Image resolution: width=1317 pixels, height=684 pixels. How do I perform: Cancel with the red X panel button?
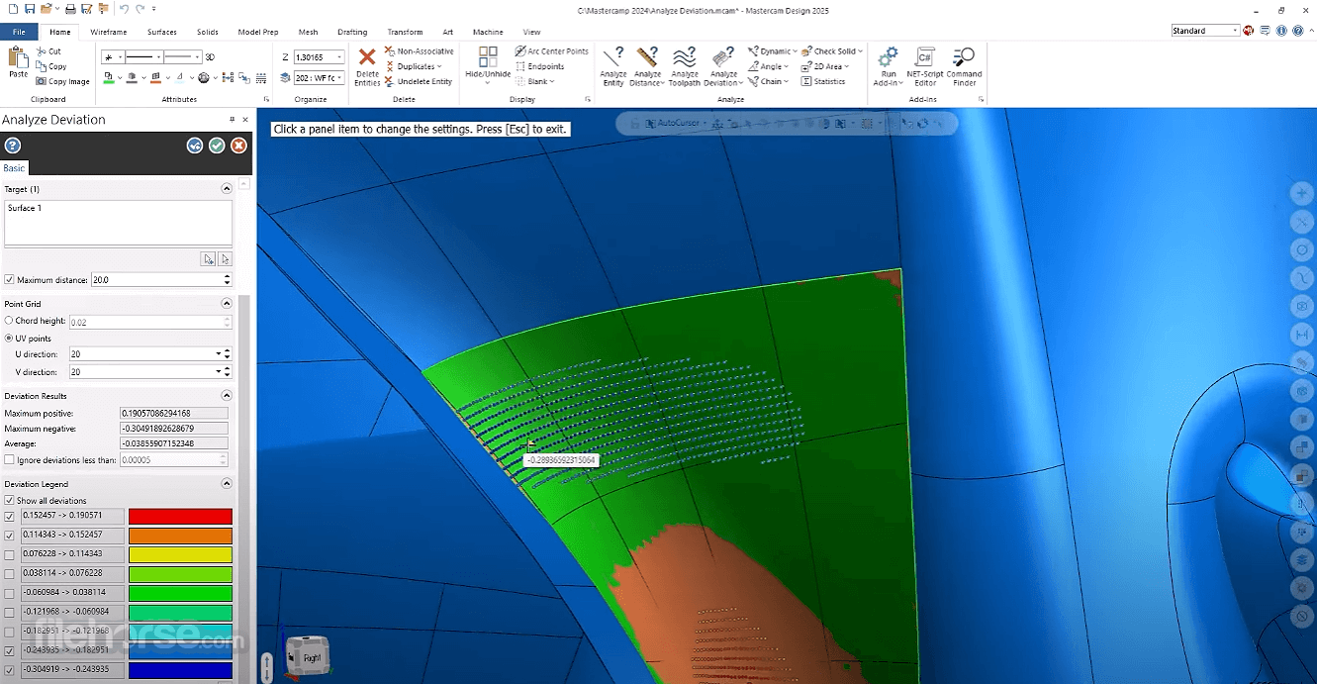[238, 146]
